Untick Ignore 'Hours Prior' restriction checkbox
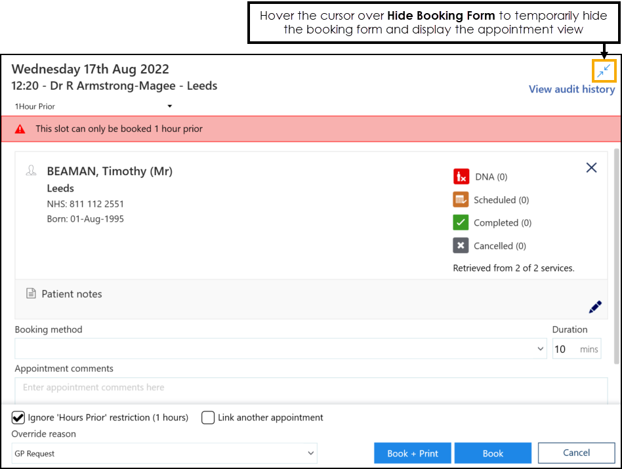Screen dimensions: 622x469 click(x=18, y=418)
